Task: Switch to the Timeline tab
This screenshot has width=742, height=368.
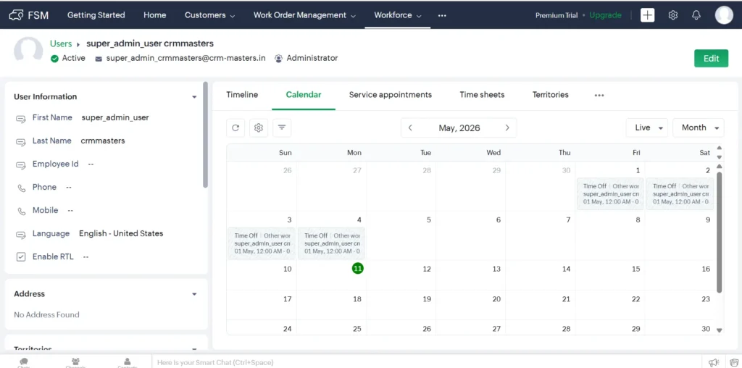Action: (x=242, y=95)
